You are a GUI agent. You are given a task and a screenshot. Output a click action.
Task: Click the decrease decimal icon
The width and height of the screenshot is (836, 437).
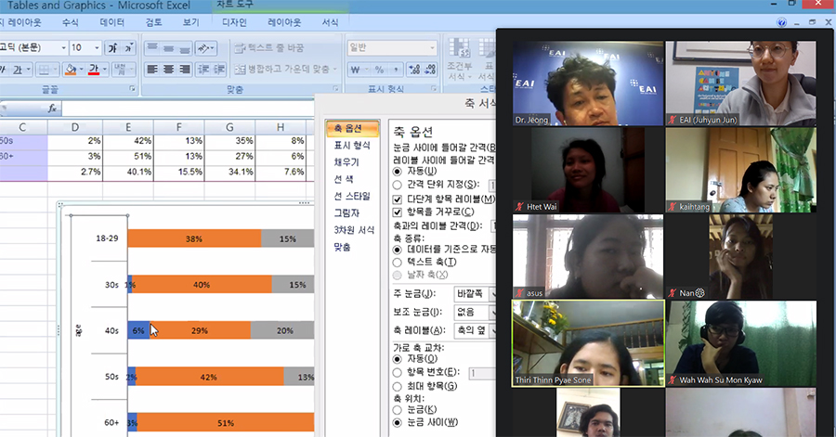(430, 70)
